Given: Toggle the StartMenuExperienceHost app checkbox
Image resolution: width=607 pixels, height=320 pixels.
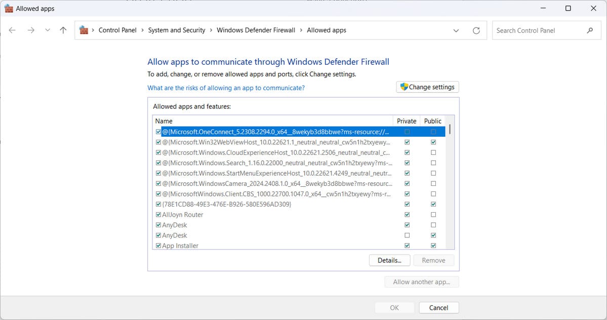Looking at the screenshot, I should coord(158,173).
